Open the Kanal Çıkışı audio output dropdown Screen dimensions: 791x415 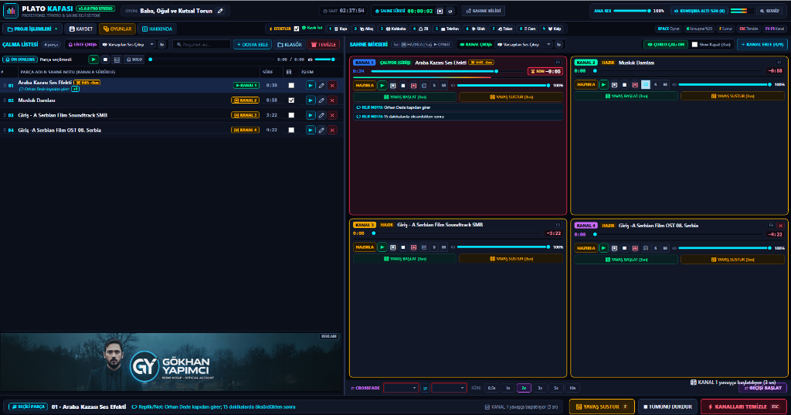[x=525, y=44]
